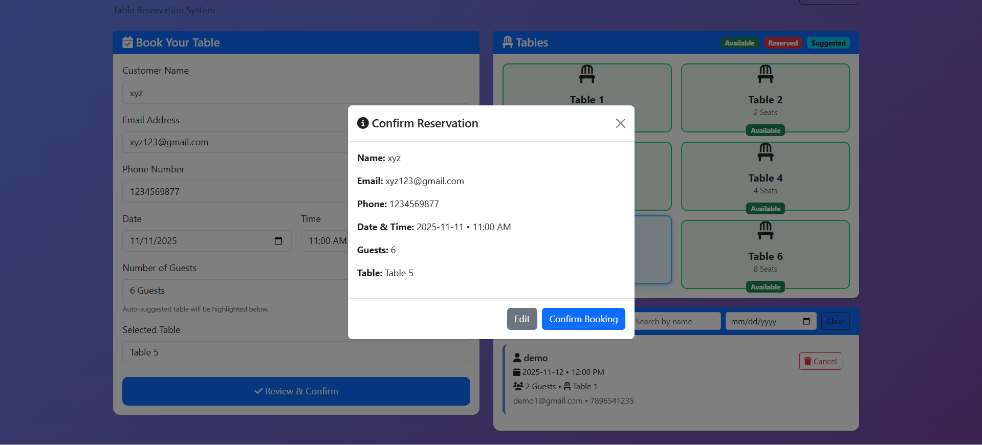Click the calendar-check icon in Book Your Table

point(128,42)
